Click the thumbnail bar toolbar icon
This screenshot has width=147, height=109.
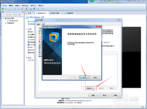coord(31,9)
